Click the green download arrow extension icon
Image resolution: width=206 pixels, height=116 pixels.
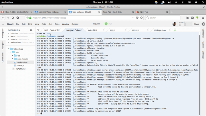(x=197, y=18)
